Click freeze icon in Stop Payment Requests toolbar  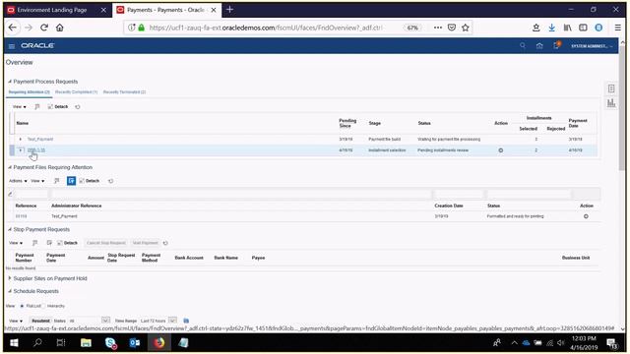click(35, 243)
